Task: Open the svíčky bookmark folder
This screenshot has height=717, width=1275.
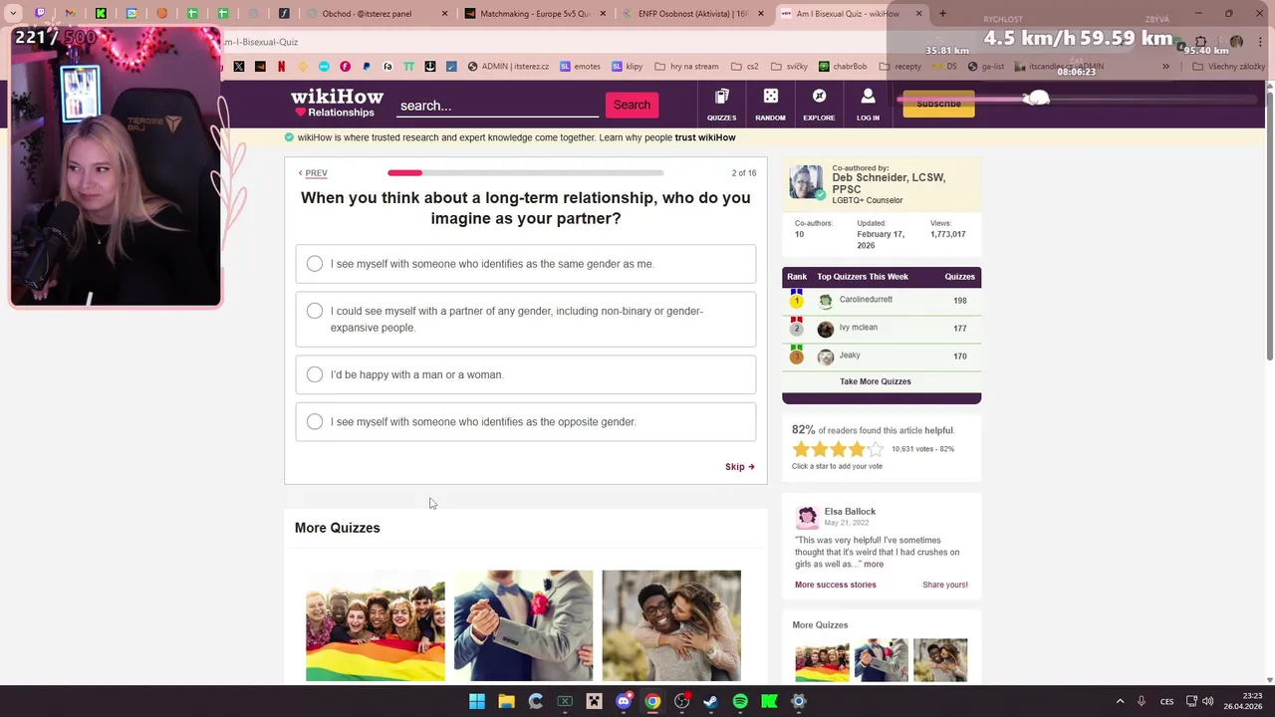Action: 788,67
